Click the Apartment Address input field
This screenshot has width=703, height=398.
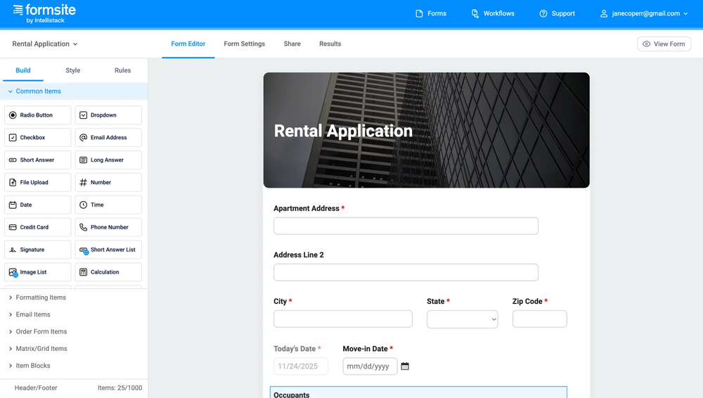tap(406, 226)
